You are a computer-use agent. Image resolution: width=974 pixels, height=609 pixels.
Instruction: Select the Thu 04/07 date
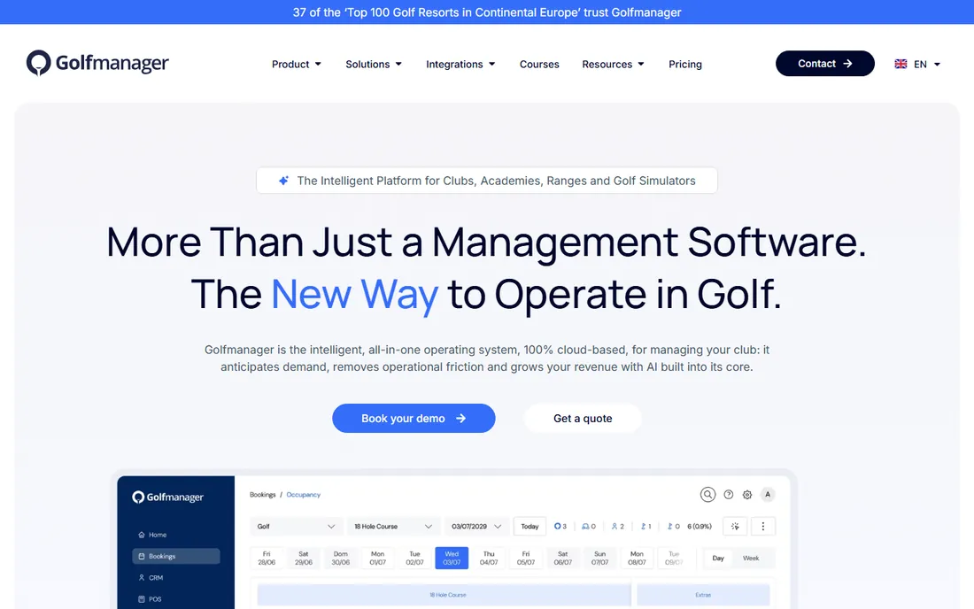click(489, 558)
